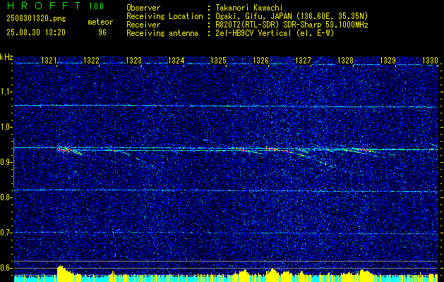This screenshot has width=444, height=282.
Task: Click observer name Takanori Kawachi
Action: pos(248,8)
